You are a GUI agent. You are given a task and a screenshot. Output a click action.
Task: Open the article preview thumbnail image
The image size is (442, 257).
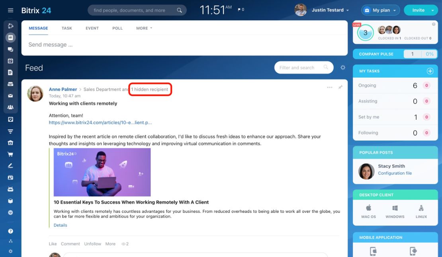(x=102, y=172)
